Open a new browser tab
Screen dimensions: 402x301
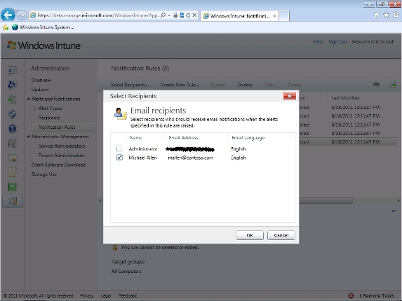coord(284,16)
